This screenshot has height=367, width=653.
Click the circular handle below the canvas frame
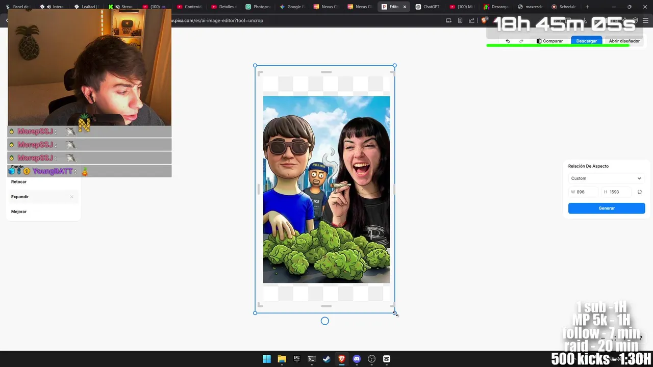pos(325,321)
